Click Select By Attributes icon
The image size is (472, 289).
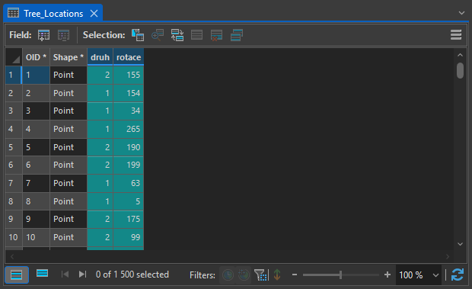coord(138,35)
